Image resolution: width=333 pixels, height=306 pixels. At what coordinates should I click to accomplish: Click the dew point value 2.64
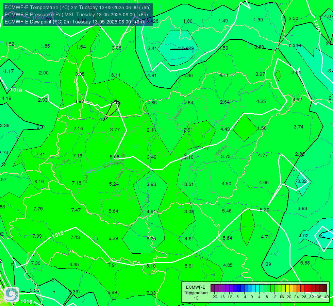pos(225,102)
